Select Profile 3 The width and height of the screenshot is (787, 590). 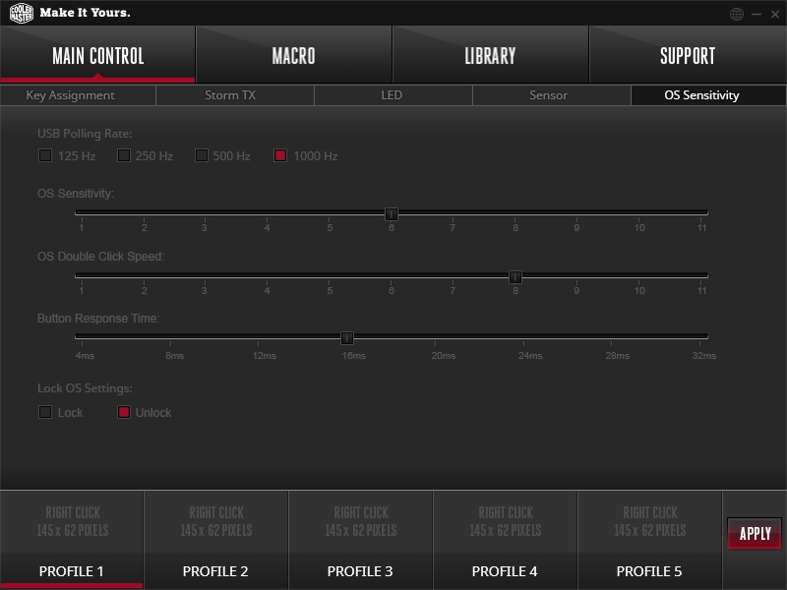[x=360, y=571]
